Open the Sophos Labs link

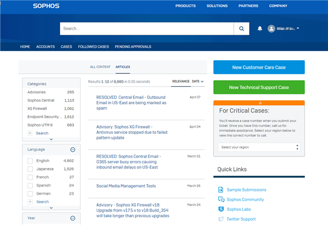(239, 209)
